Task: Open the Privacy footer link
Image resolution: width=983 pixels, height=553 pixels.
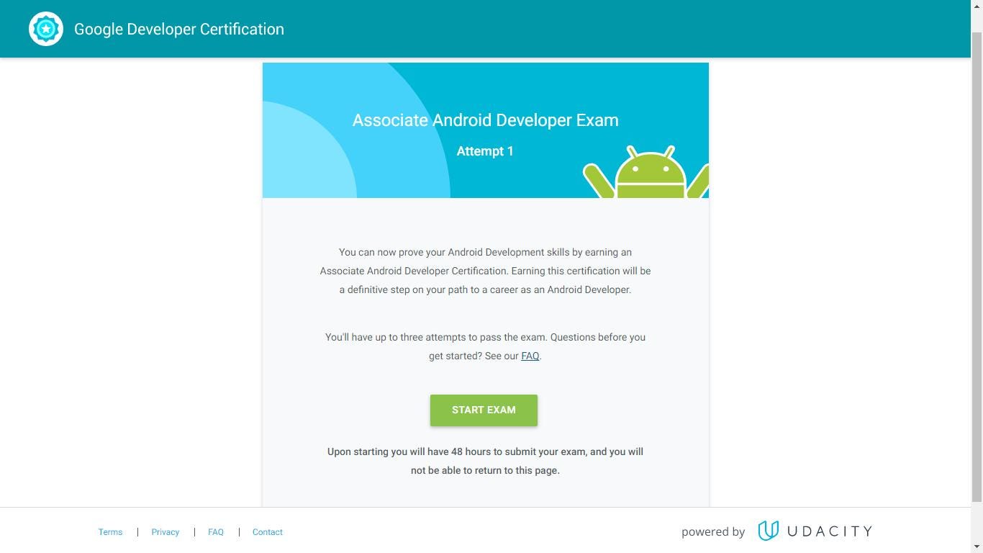Action: click(165, 532)
